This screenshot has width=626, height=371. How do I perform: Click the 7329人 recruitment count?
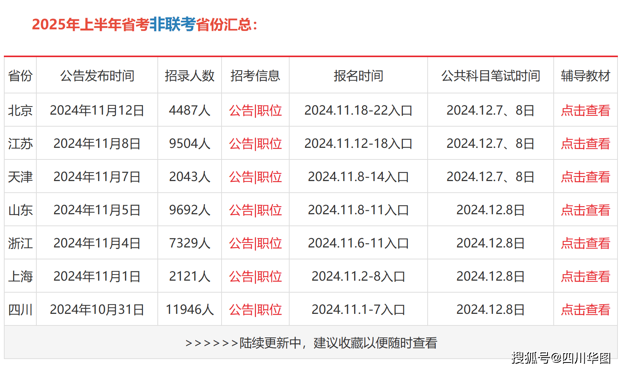[x=189, y=243]
